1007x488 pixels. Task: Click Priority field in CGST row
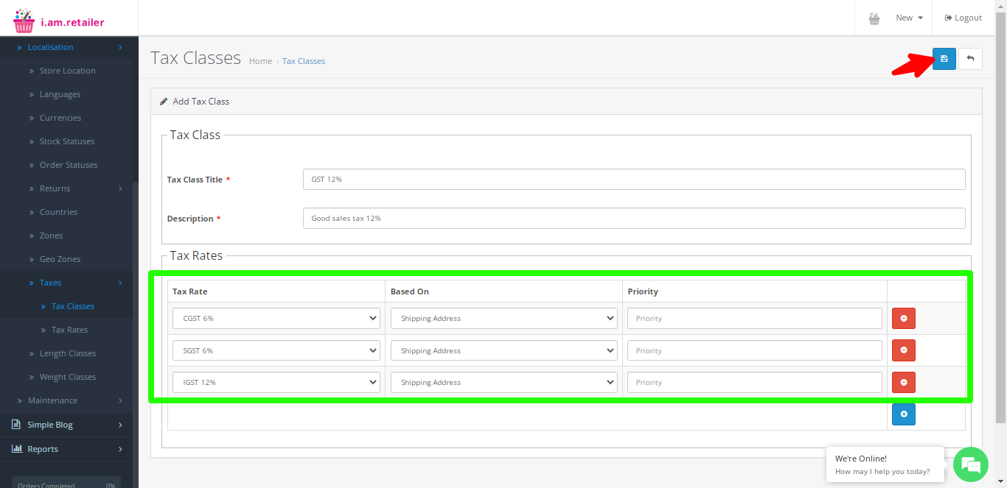[755, 318]
